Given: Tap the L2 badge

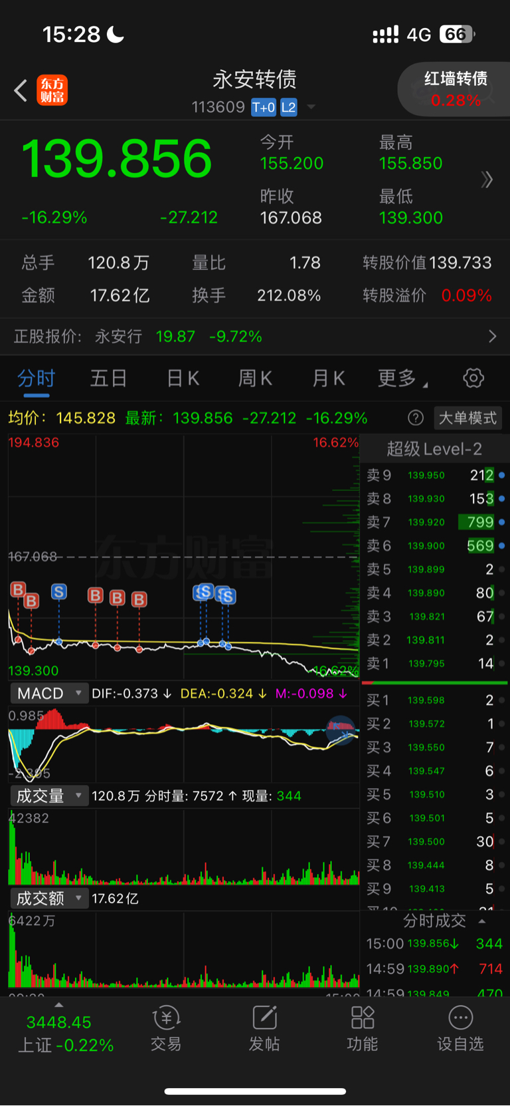Looking at the screenshot, I should coord(289,107).
